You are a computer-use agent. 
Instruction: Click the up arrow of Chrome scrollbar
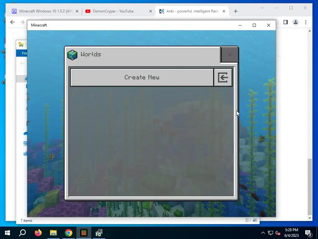tap(310, 31)
